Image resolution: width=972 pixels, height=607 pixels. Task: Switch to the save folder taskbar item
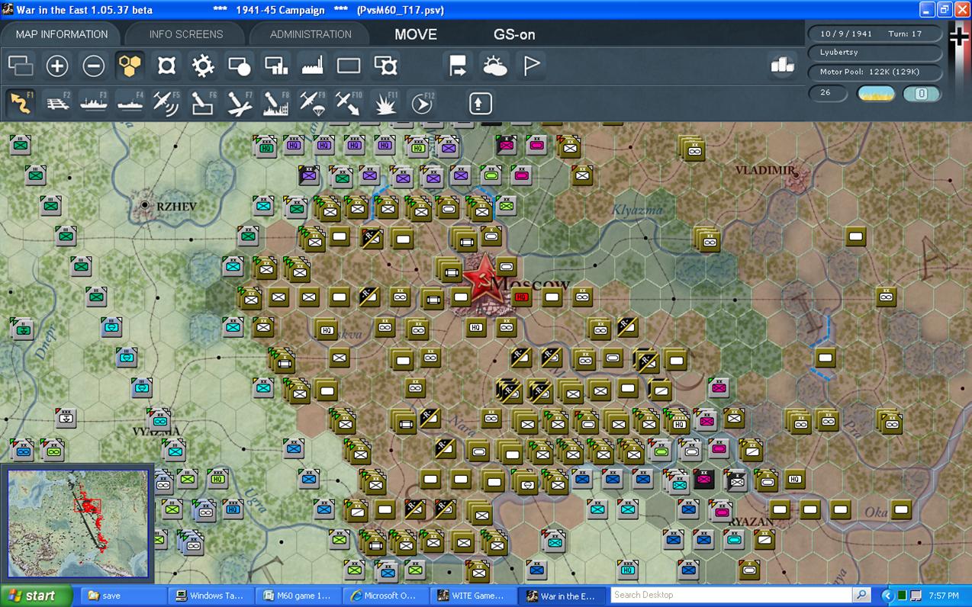(x=122, y=596)
